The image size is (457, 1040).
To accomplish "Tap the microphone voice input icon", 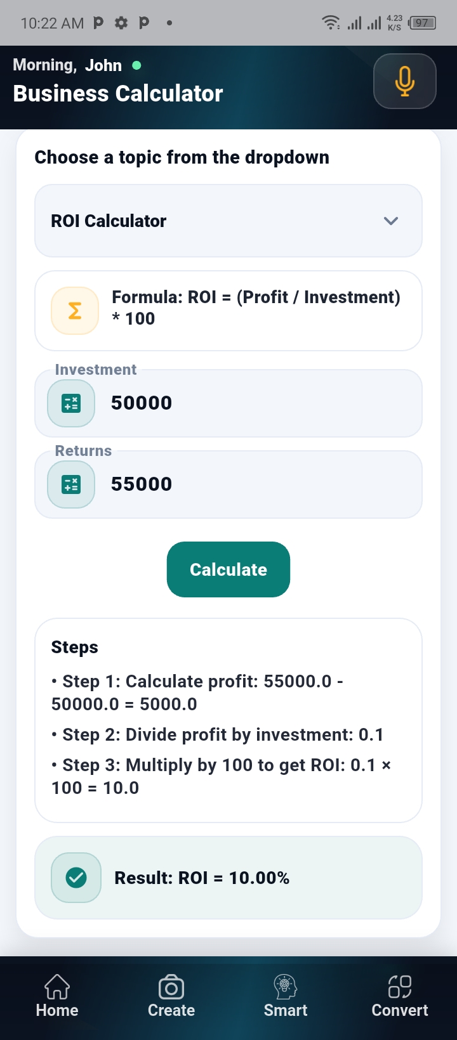I will click(x=404, y=81).
